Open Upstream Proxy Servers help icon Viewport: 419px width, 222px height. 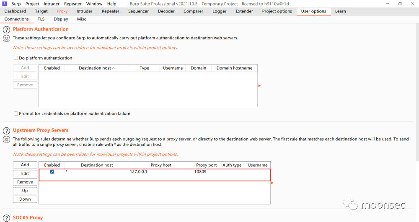point(6,131)
